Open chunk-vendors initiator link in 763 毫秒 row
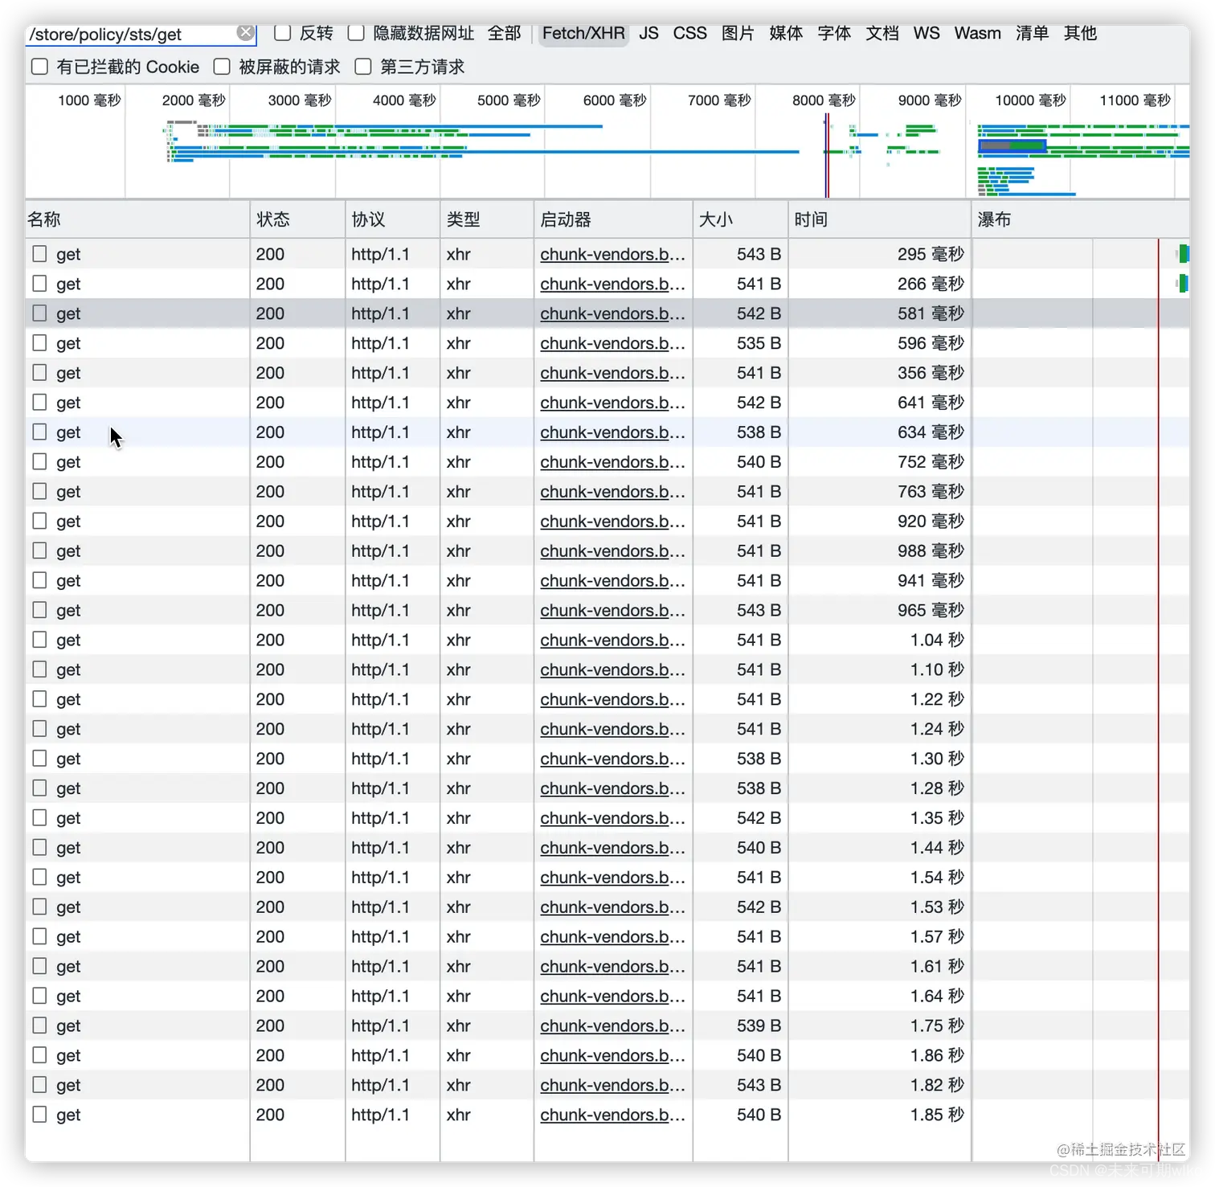The height and width of the screenshot is (1187, 1215). click(612, 492)
